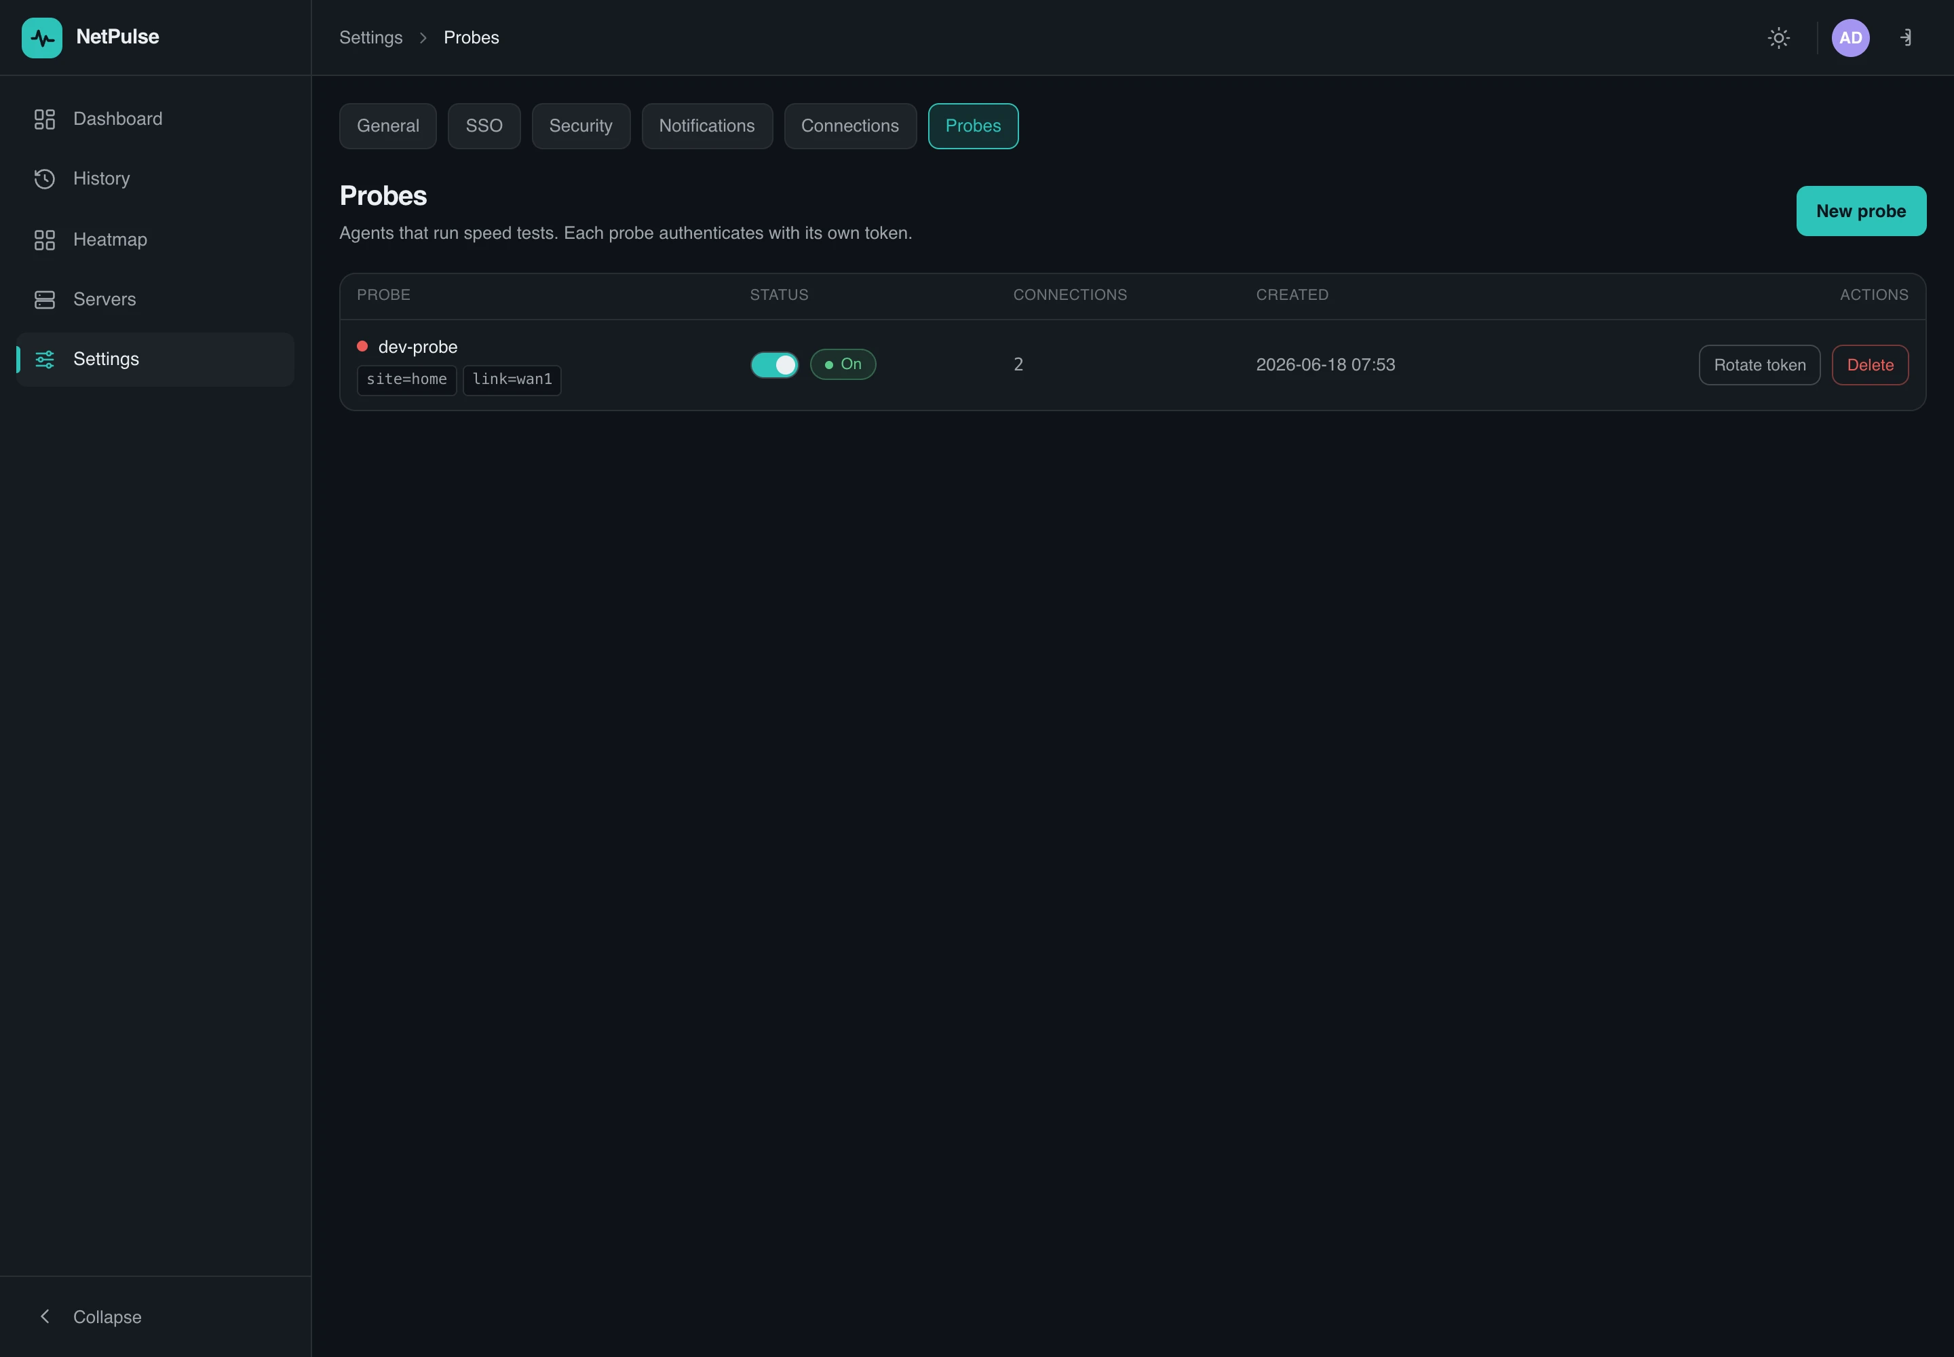Rotate the token for dev-probe
Viewport: 1954px width, 1357px height.
1759,365
